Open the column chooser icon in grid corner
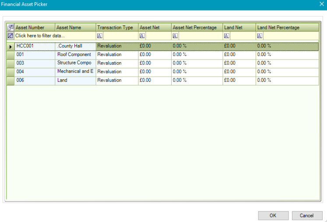Viewport: 327px width, 222px height. click(11, 28)
